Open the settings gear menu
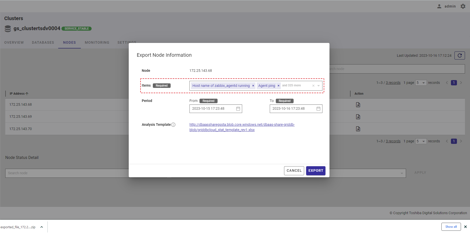The image size is (470, 234). tap(463, 6)
